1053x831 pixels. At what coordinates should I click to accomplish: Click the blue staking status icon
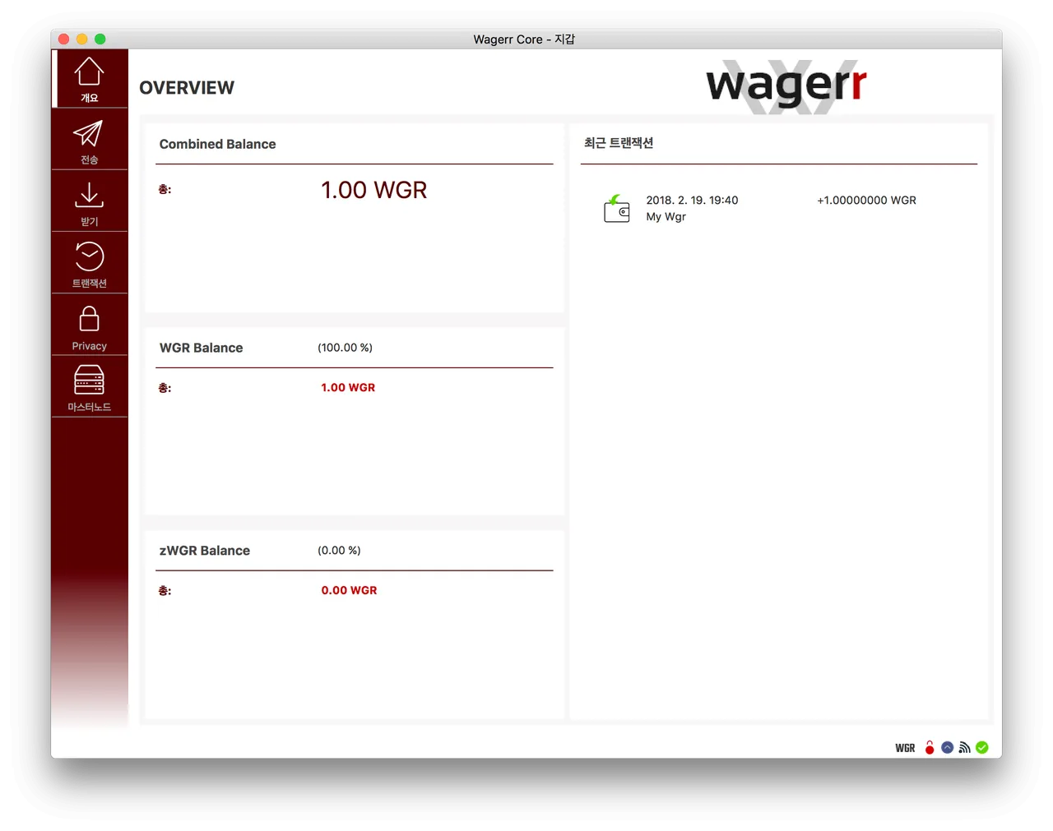point(947,747)
